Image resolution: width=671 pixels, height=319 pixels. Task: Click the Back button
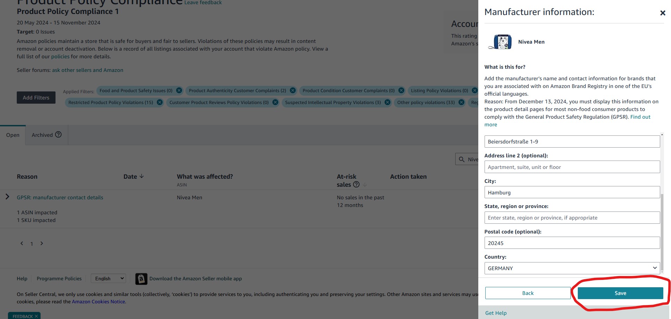click(528, 293)
